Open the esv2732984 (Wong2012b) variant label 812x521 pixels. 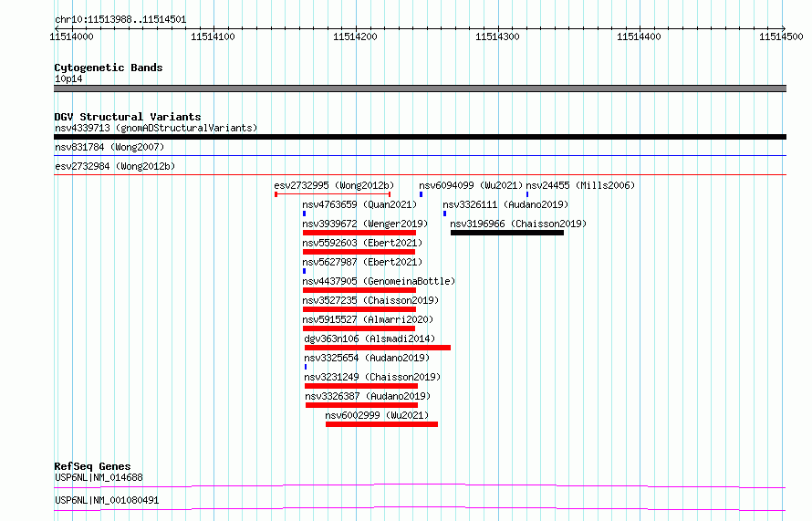(x=115, y=166)
